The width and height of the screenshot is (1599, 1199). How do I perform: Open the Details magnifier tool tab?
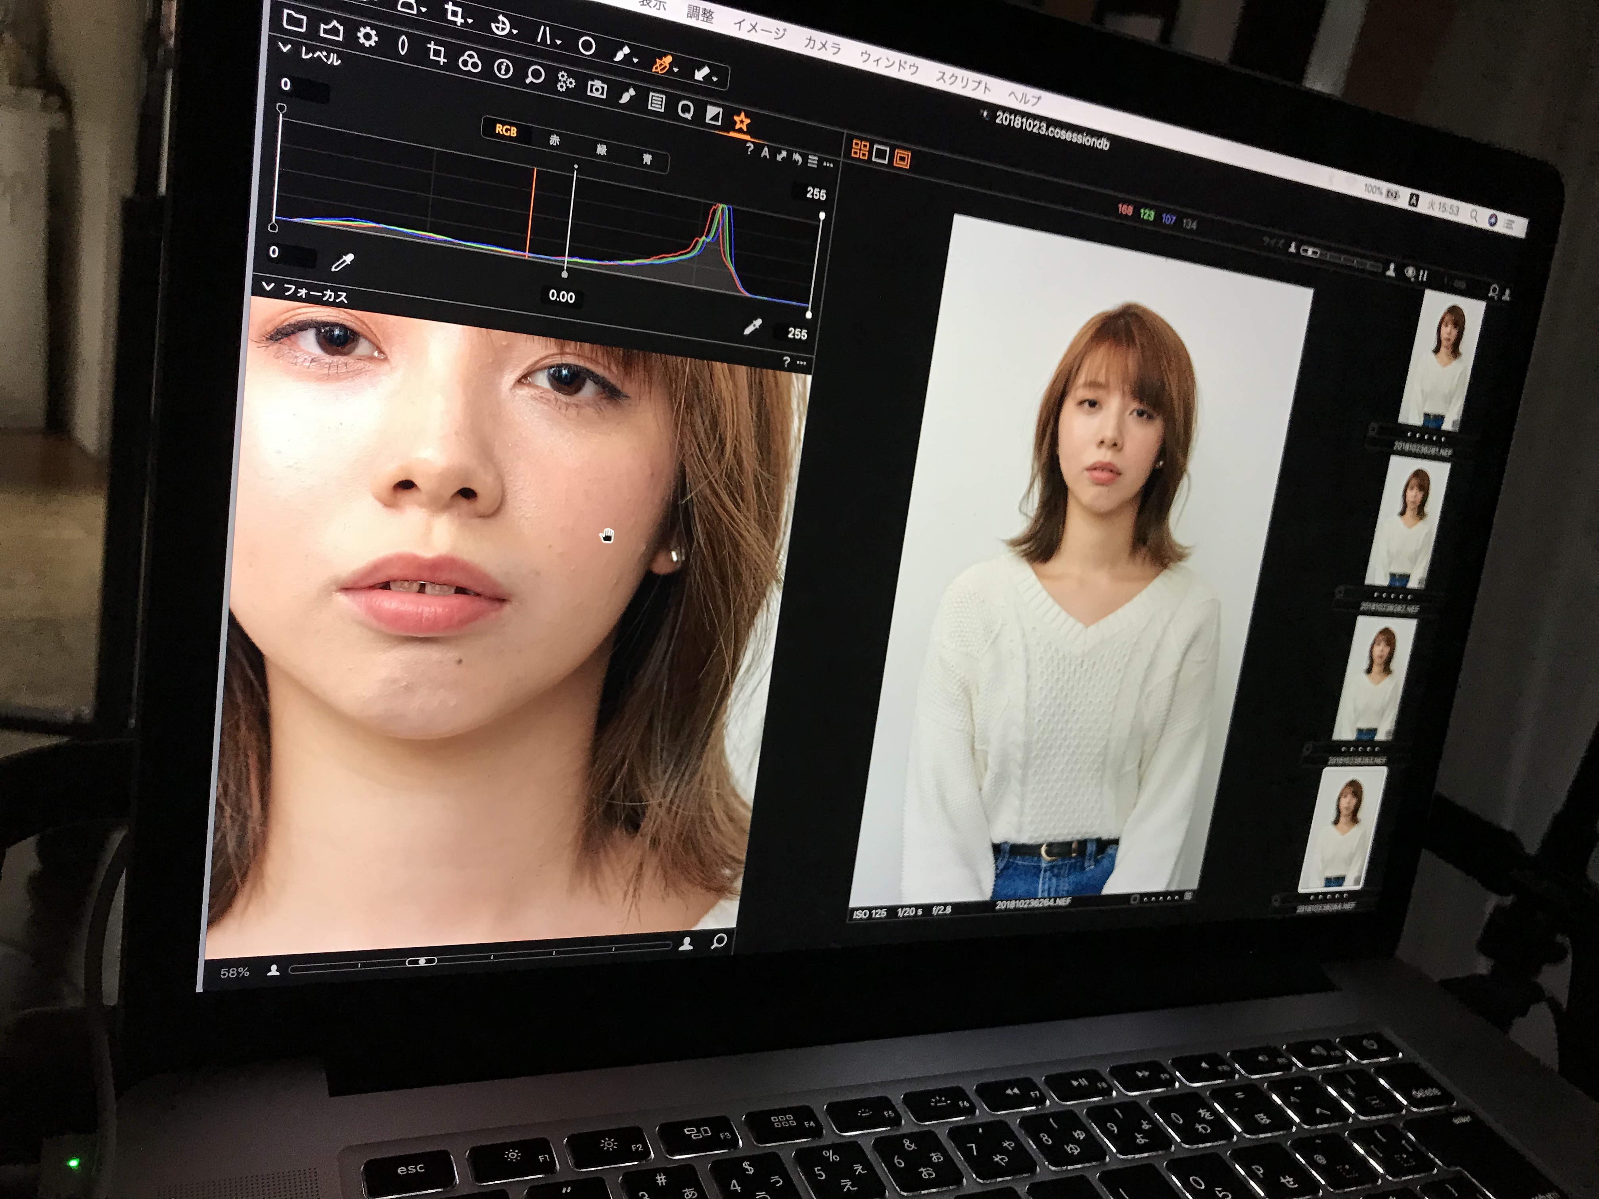(535, 75)
